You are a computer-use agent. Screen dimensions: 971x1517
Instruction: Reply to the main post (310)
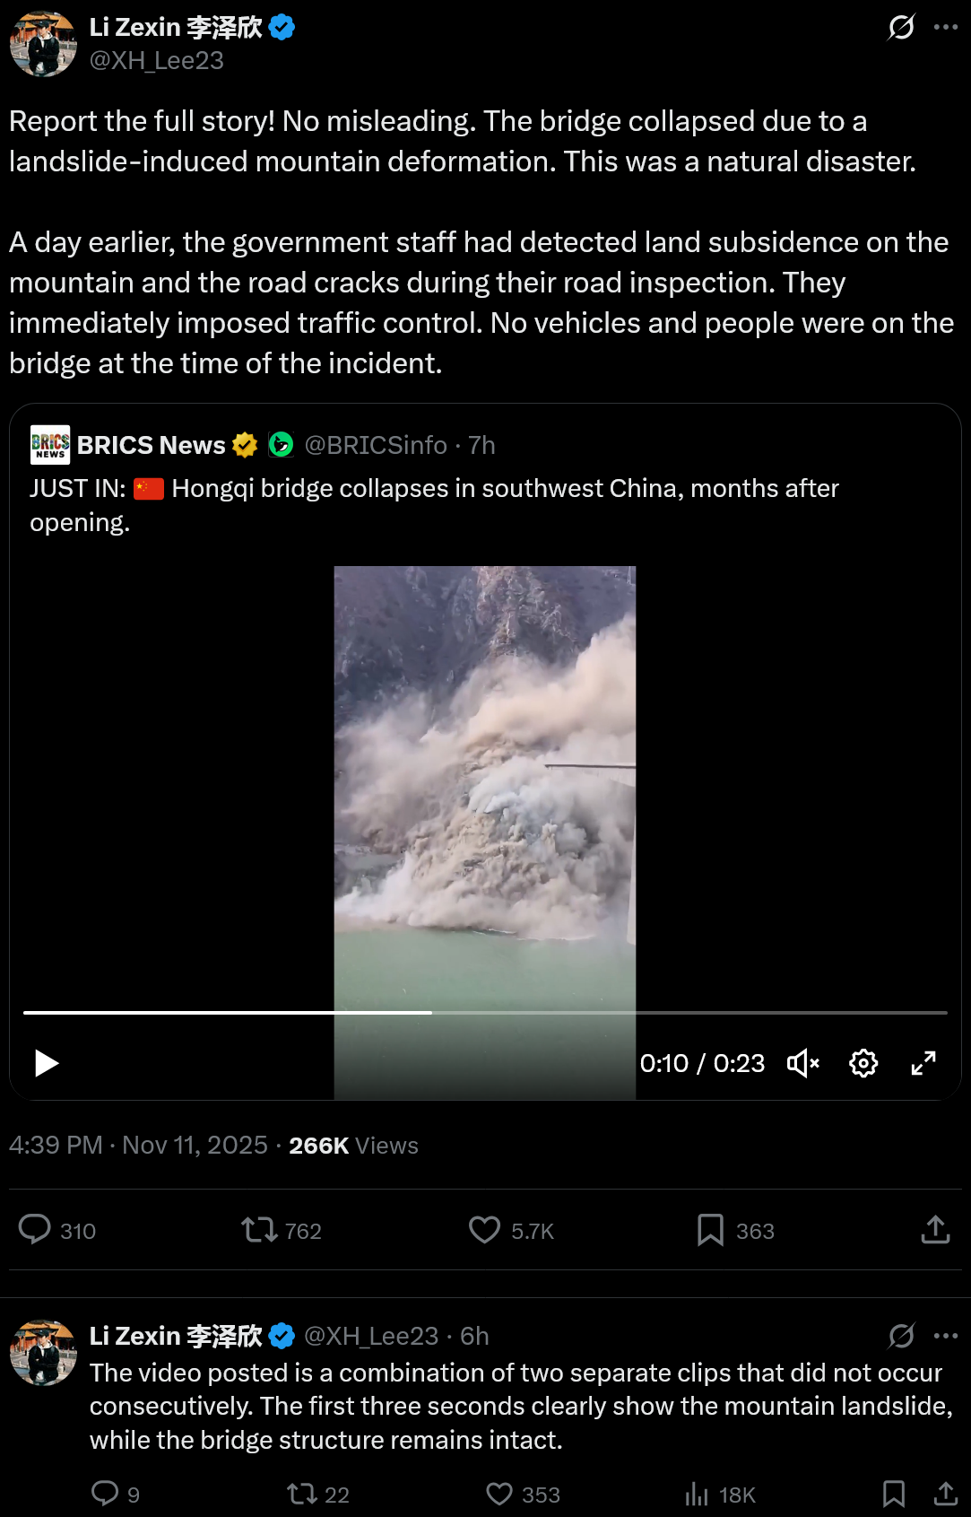pyautogui.click(x=57, y=1230)
